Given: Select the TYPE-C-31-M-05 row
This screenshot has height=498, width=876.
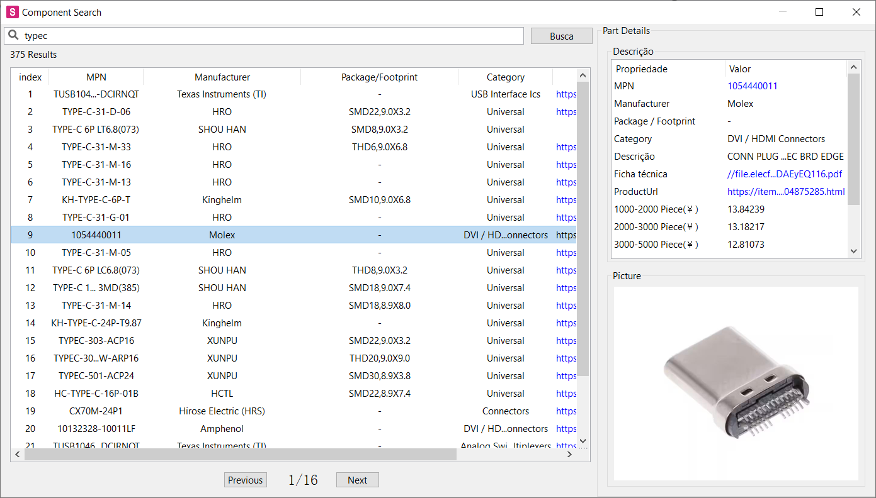Looking at the screenshot, I should [x=293, y=253].
